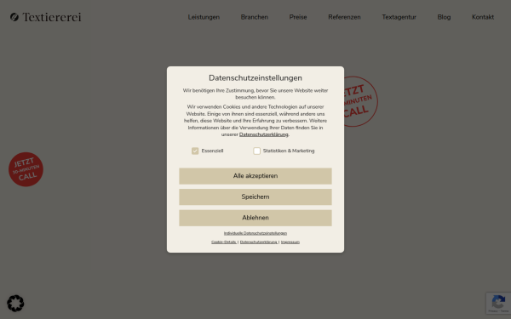Open the Blog page

pos(444,17)
